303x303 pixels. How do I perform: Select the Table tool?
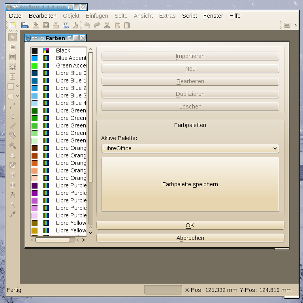[13, 77]
